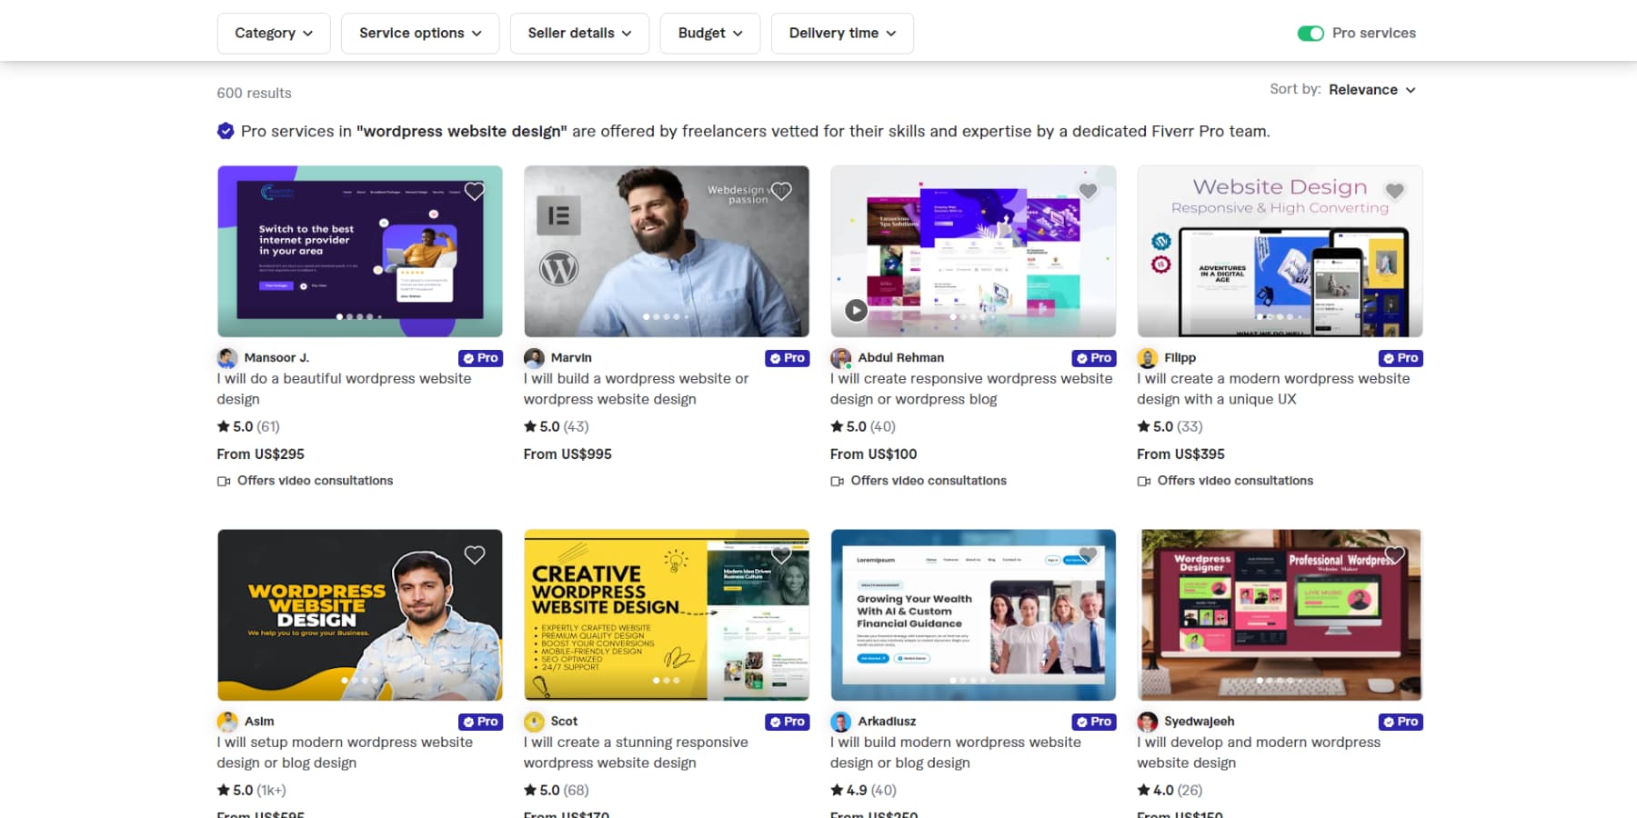The image size is (1637, 818).
Task: Play the video on Abdul Rehman's gig thumbnail
Action: [855, 310]
